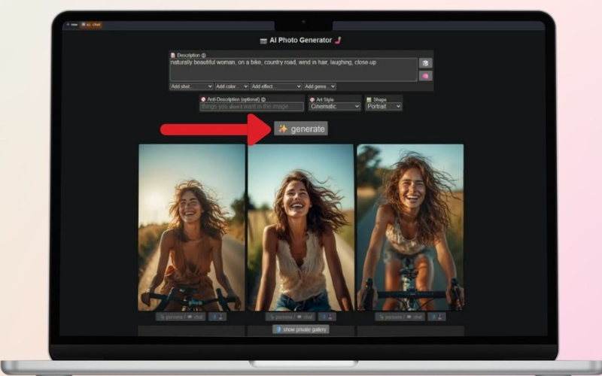Screen dimensions: 602x376
Task: Open the Add color dropdown
Action: coord(232,86)
